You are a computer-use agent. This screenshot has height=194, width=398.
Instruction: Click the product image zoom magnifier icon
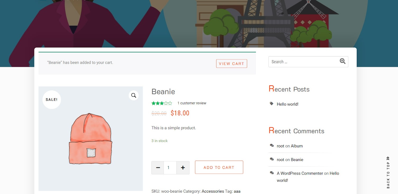pos(134,95)
